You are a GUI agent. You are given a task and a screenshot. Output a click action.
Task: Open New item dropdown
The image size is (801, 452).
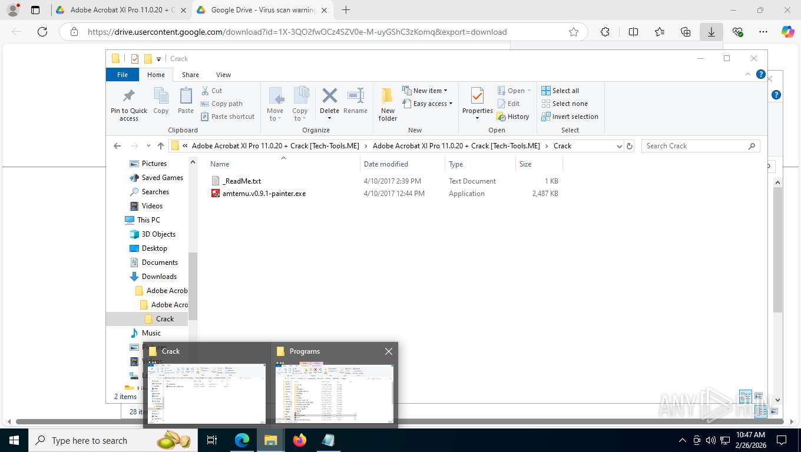coord(425,91)
